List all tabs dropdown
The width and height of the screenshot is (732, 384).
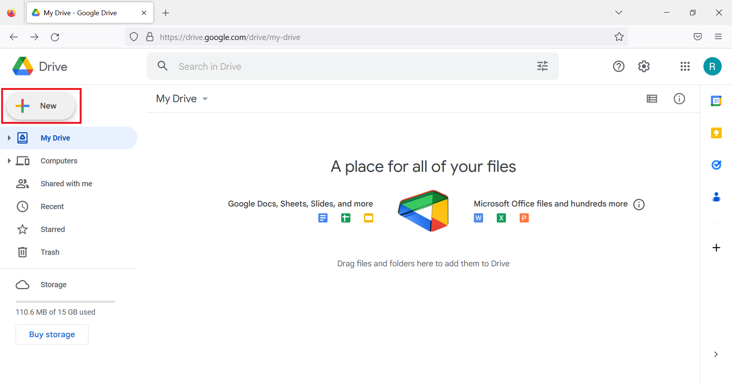coord(619,13)
